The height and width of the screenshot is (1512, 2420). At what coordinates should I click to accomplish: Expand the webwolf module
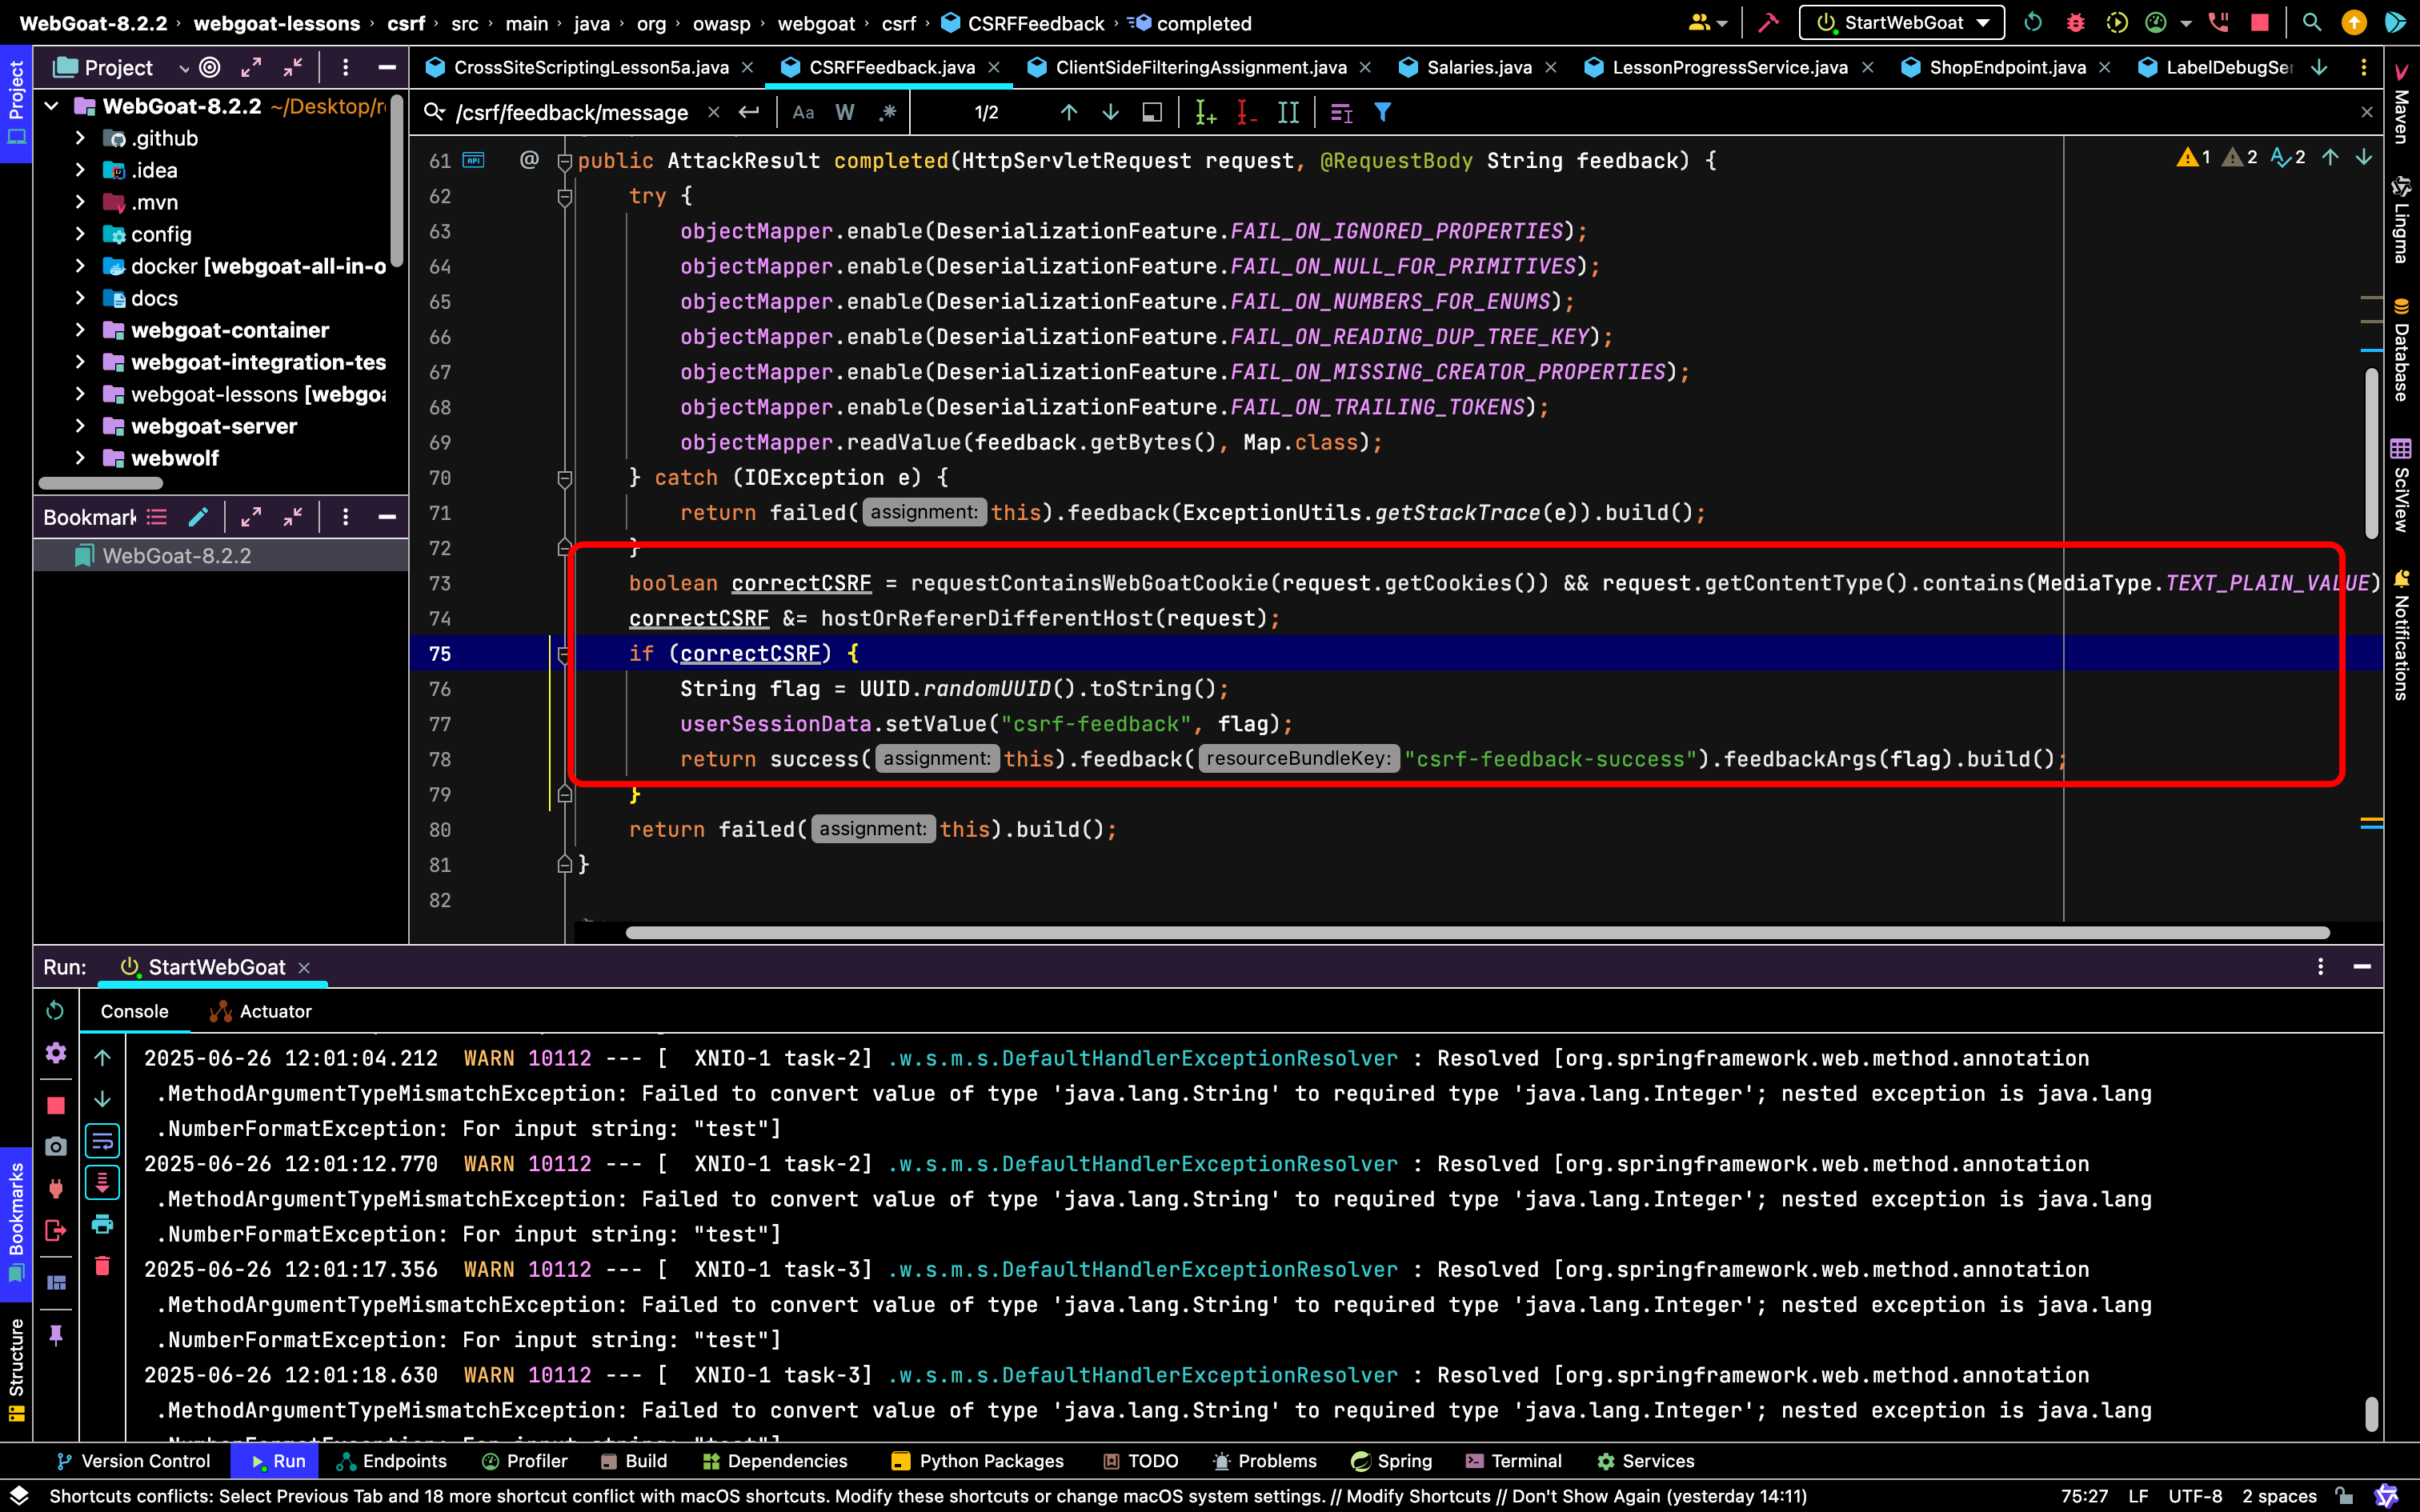pyautogui.click(x=80, y=458)
